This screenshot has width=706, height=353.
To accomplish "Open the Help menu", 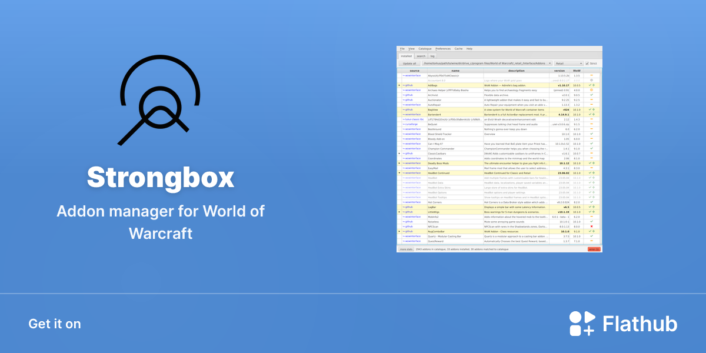I will (469, 48).
